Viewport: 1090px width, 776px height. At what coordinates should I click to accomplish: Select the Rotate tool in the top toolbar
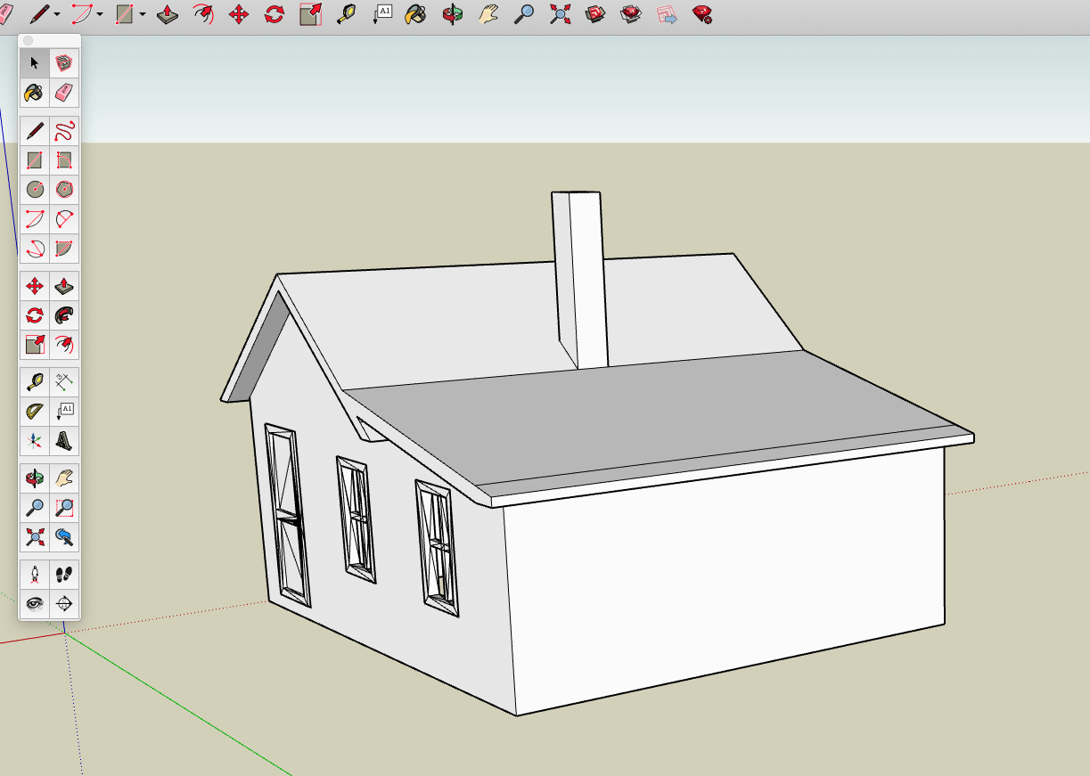click(x=275, y=13)
